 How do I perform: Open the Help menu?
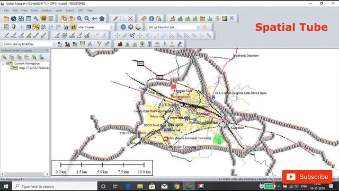point(90,11)
